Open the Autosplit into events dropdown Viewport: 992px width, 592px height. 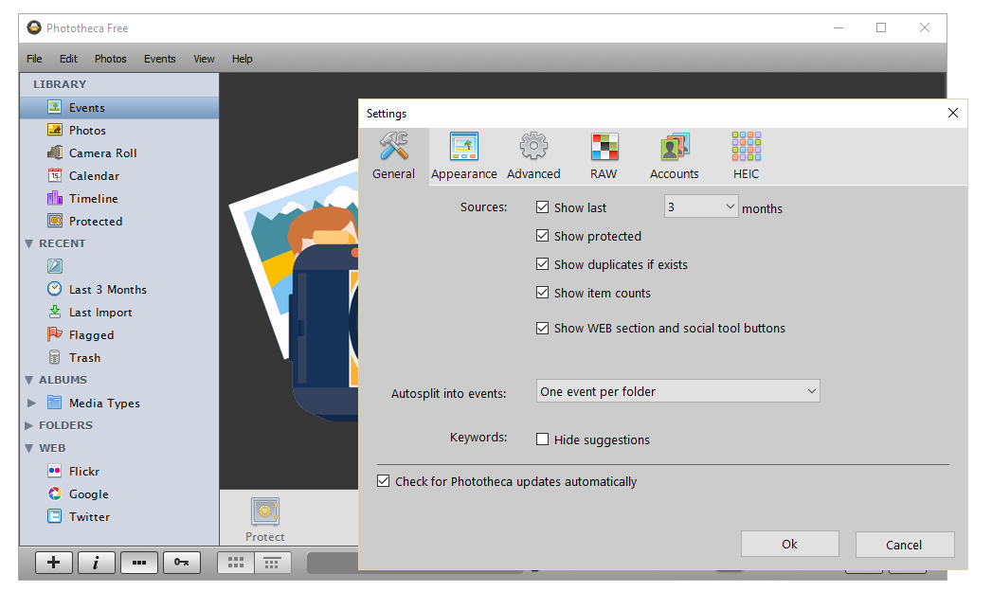click(x=677, y=391)
